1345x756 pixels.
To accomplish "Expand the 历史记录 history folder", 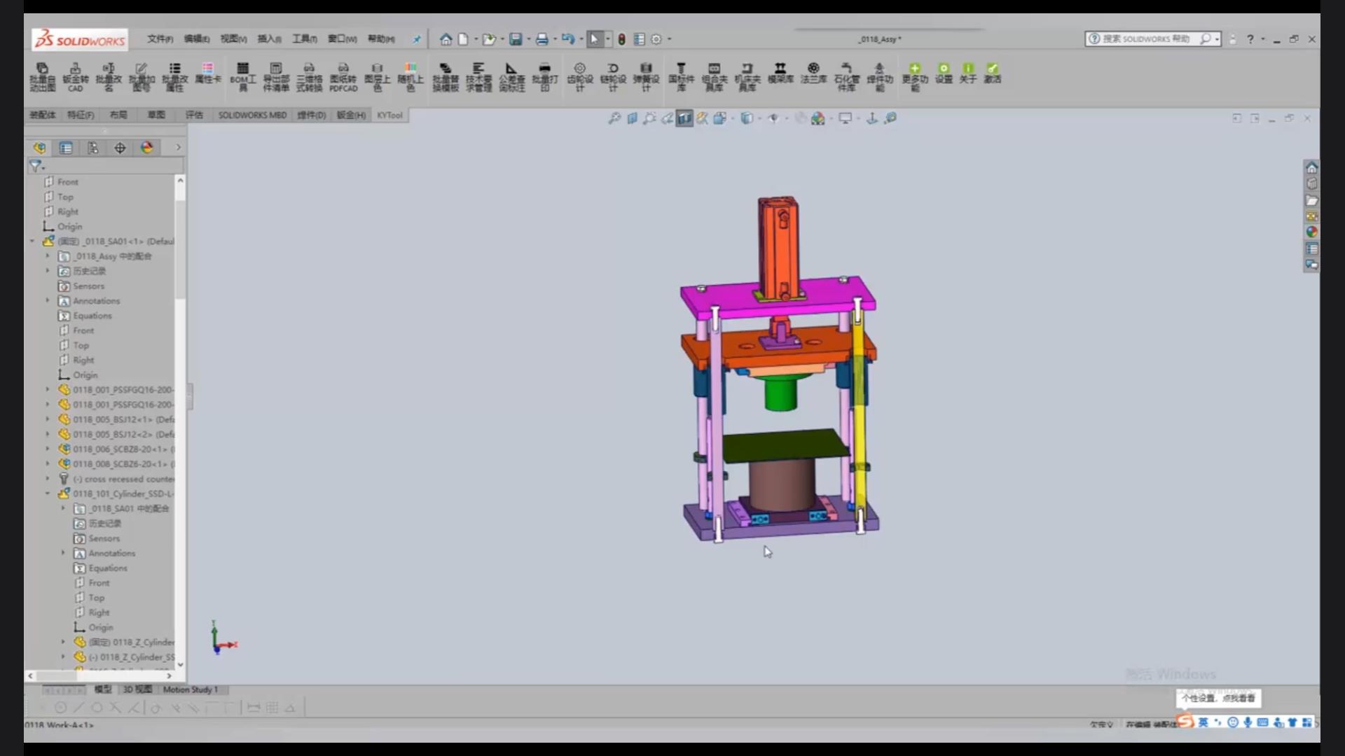I will pyautogui.click(x=48, y=271).
